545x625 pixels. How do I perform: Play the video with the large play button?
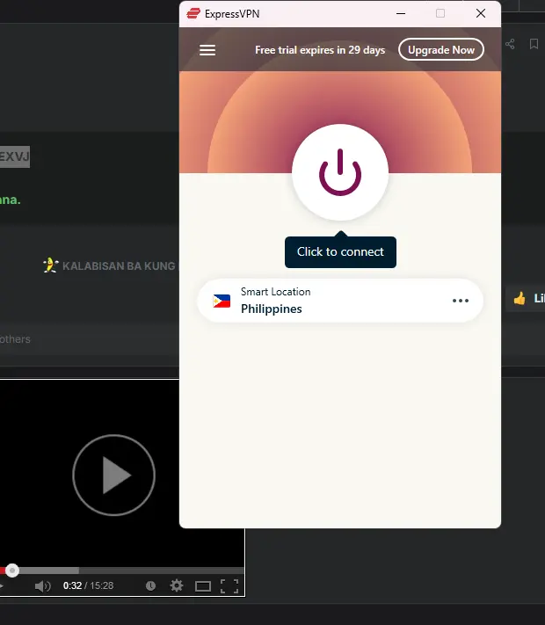[113, 475]
